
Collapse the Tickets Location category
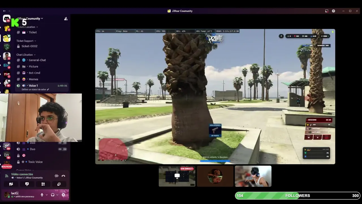27,27
